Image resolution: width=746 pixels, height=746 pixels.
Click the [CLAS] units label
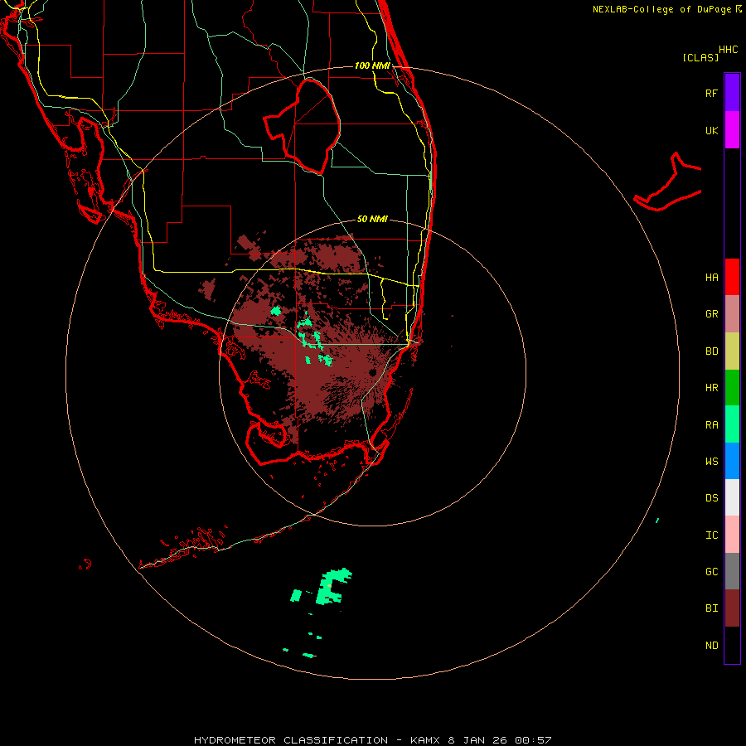tap(700, 57)
